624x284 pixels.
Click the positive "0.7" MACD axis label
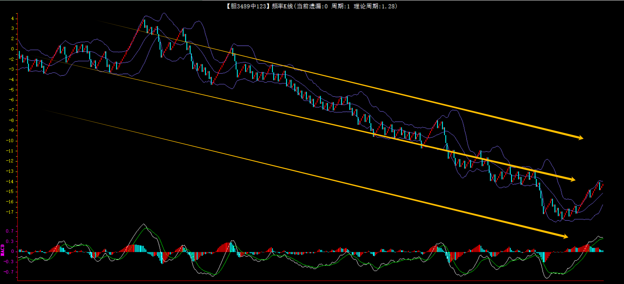point(10,231)
